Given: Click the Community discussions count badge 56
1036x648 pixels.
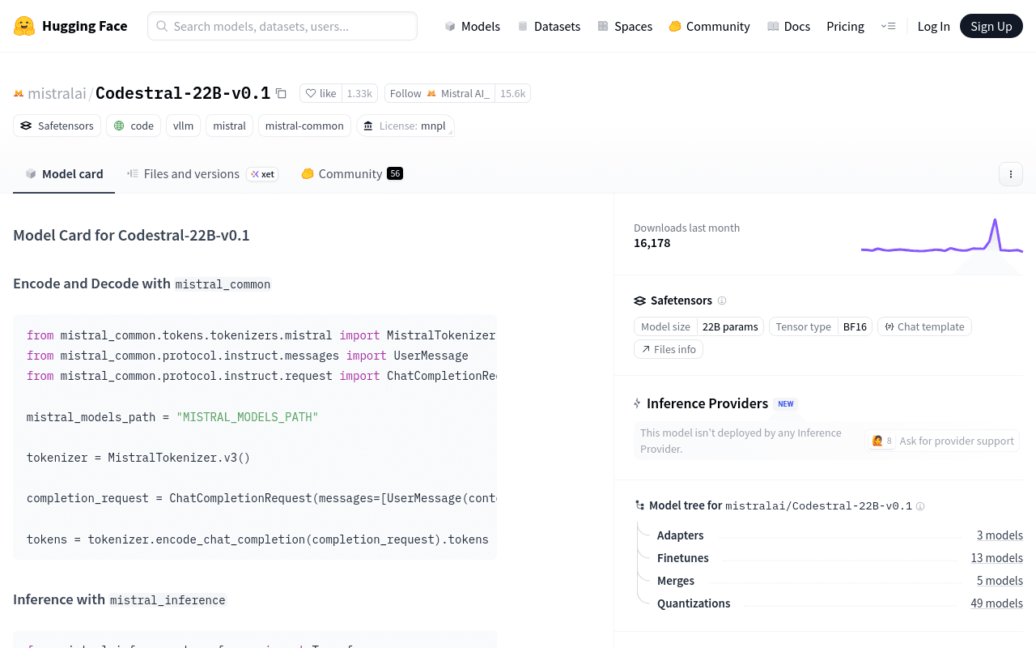Looking at the screenshot, I should click(395, 173).
